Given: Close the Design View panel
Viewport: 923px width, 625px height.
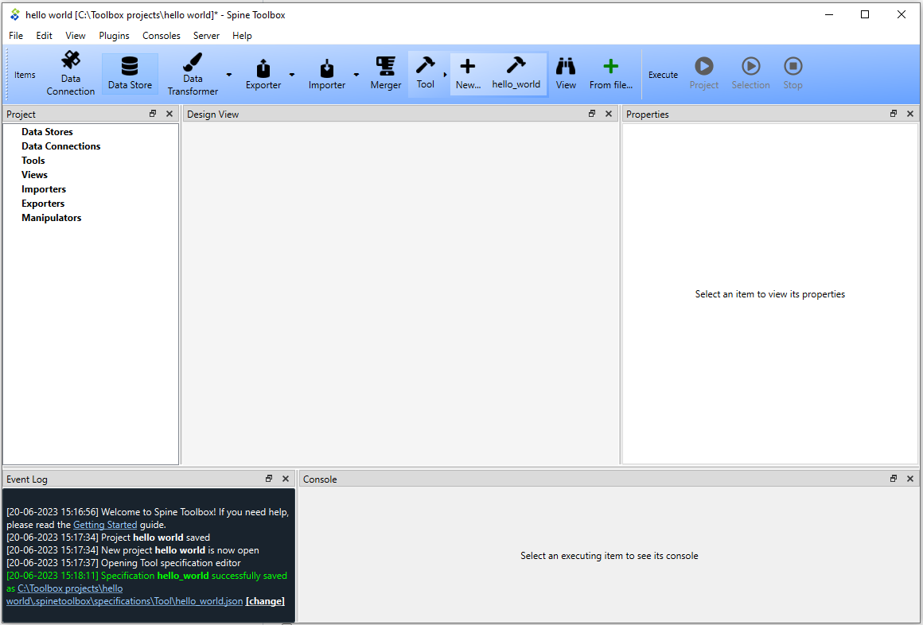Looking at the screenshot, I should (x=609, y=114).
